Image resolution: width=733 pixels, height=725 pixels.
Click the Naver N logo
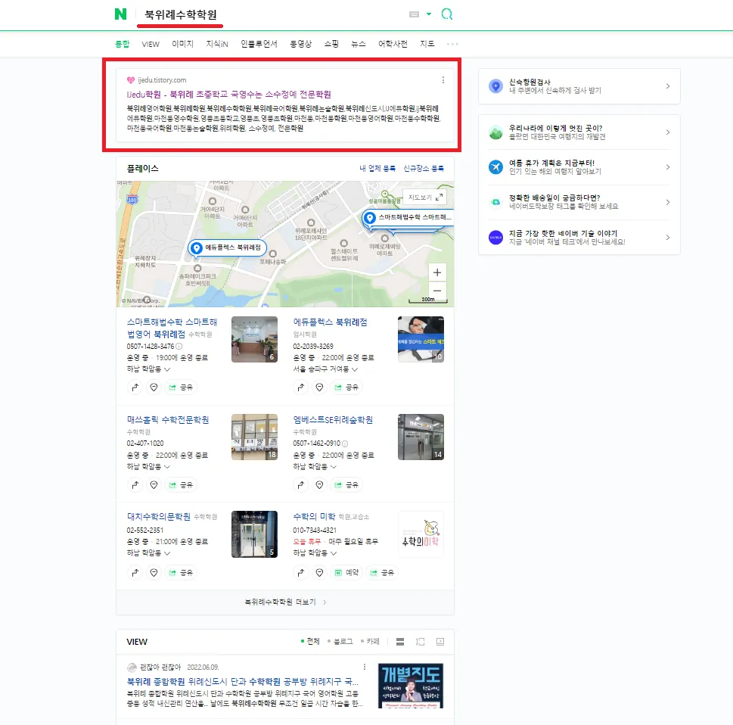120,14
